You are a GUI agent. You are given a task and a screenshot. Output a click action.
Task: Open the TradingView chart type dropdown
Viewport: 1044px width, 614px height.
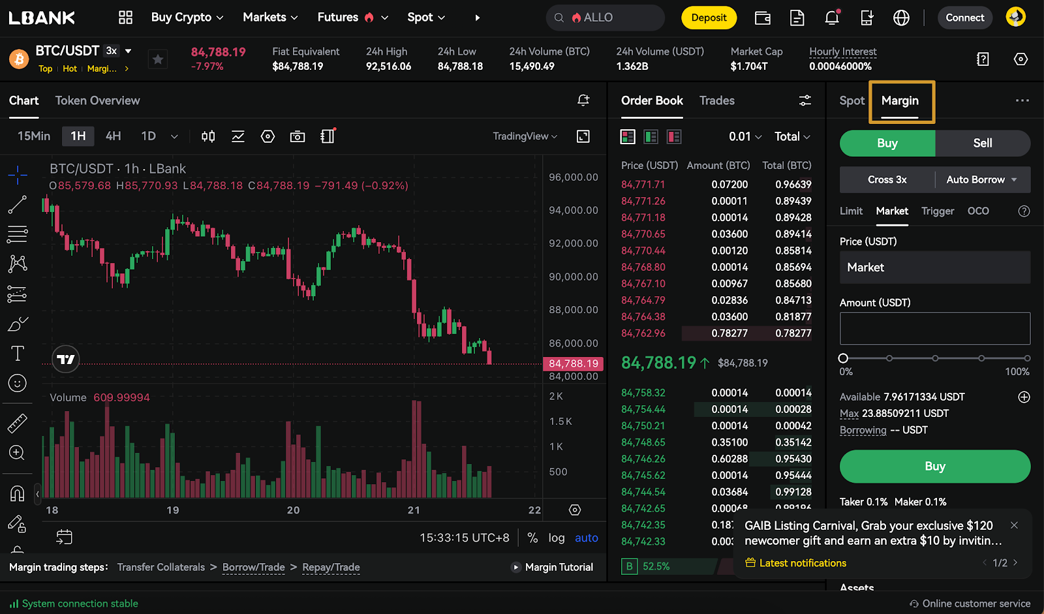pos(525,136)
